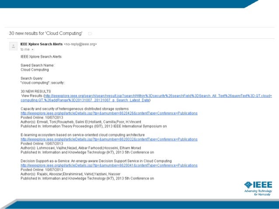
Task: Click the IEEE logo
Action: pyautogui.click(x=258, y=185)
